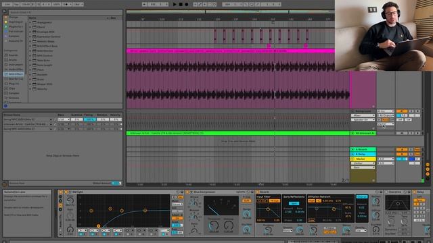Screen dimensions: 433x243
Task: Expand the Arpeggiator folder in the browser
Action: 30,22
